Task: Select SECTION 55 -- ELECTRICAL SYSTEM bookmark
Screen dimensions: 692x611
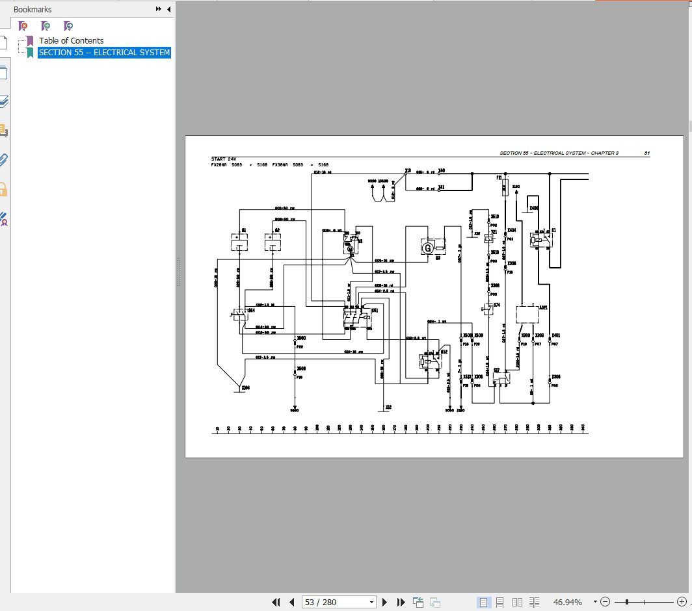Action: (104, 53)
